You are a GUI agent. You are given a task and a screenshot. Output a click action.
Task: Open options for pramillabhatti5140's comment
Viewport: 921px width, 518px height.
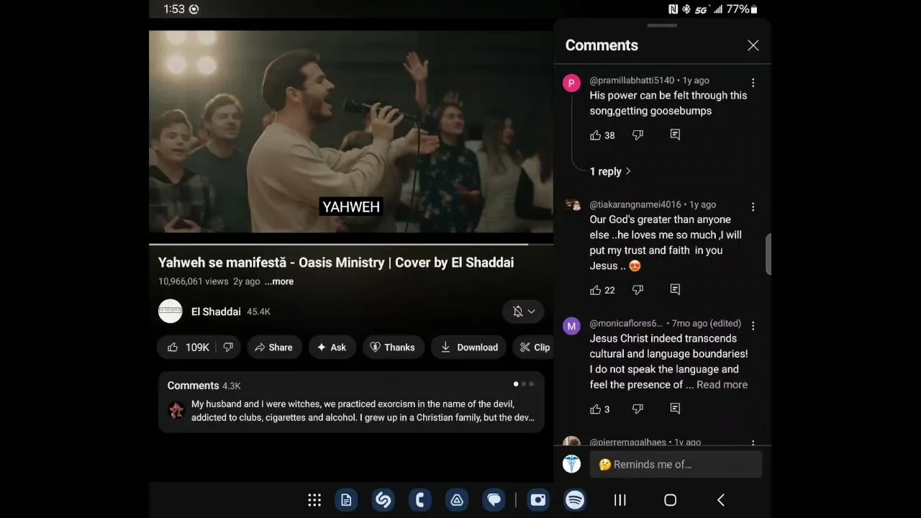(753, 83)
